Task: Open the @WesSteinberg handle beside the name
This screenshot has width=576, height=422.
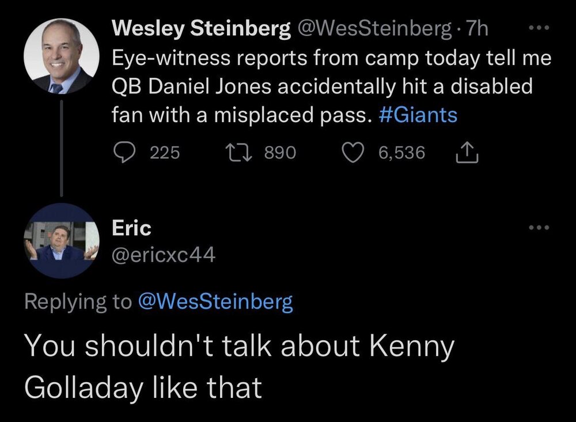Action: point(373,28)
